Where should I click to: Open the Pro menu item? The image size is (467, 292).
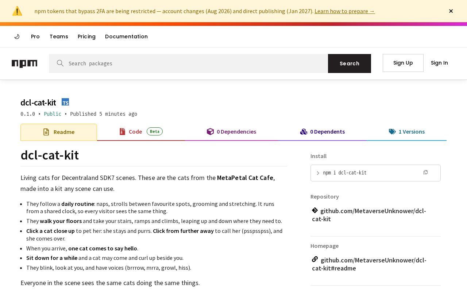(35, 36)
